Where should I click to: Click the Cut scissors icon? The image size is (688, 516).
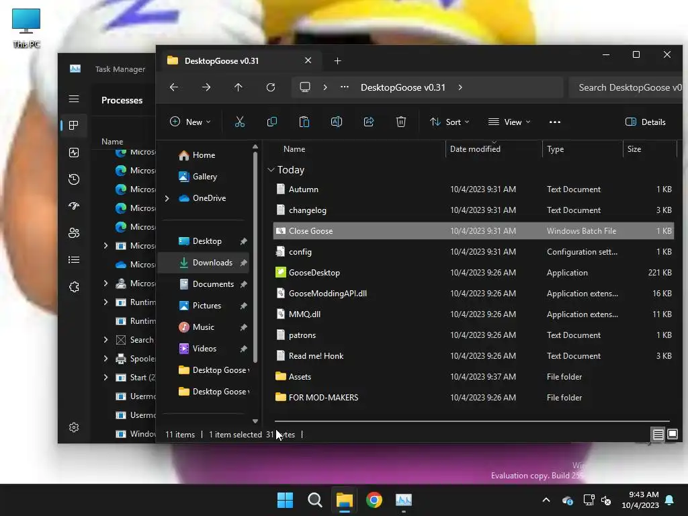click(x=240, y=122)
